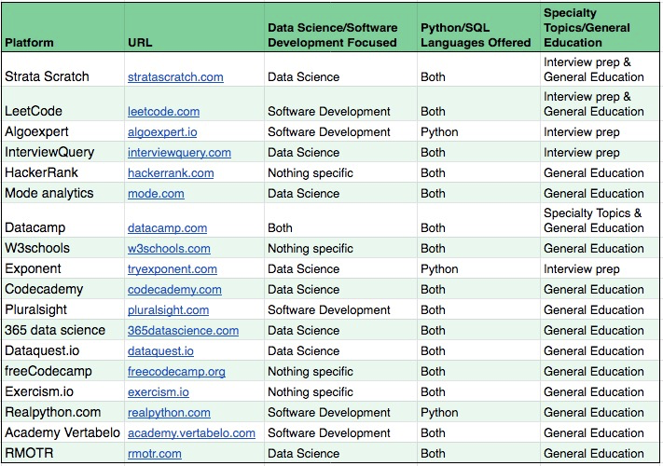Image resolution: width=663 pixels, height=466 pixels.
Task: Open the dataquest.io link
Action: (160, 351)
